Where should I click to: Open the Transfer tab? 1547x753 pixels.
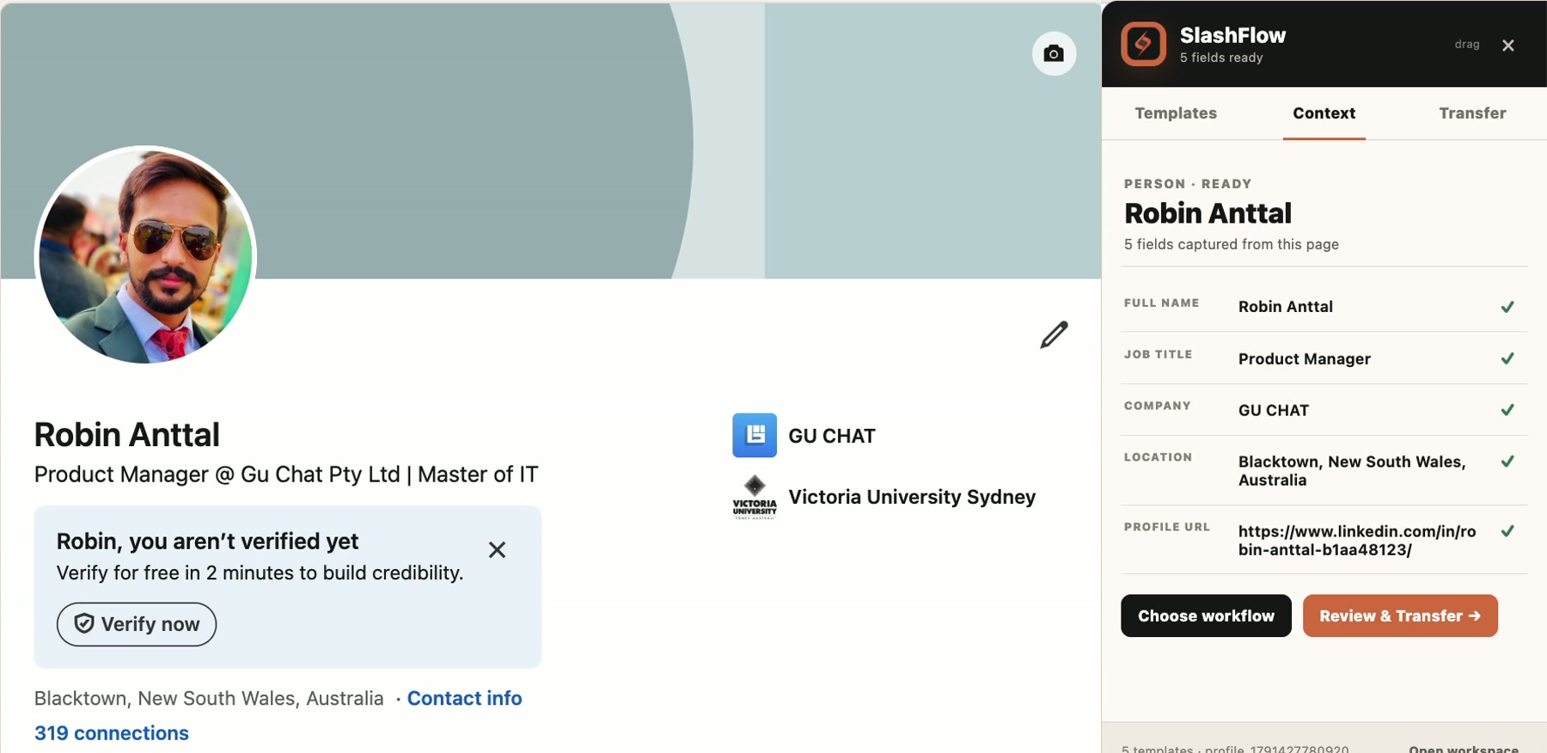coord(1472,113)
